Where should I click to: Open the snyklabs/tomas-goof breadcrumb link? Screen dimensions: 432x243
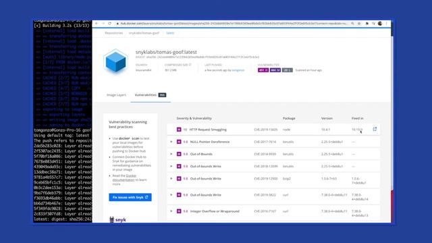(144, 33)
